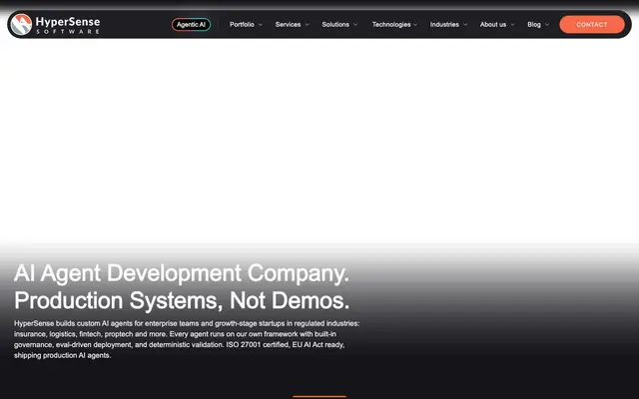Click the orange CONTACT button
The height and width of the screenshot is (399, 639).
[x=592, y=24]
